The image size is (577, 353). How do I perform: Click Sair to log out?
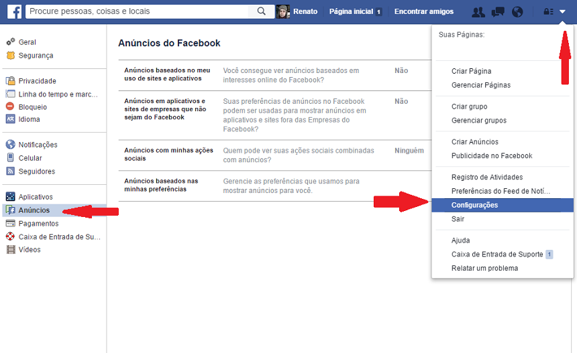[x=458, y=219]
